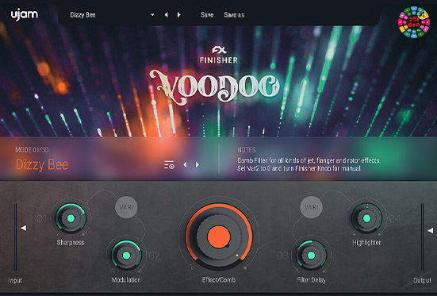Image resolution: width=437 pixels, height=296 pixels.
Task: Click the Highlighter label
Action: click(366, 243)
